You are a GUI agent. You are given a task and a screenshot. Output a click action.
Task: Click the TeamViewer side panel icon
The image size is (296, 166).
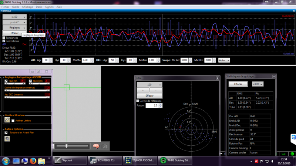coord(293,137)
